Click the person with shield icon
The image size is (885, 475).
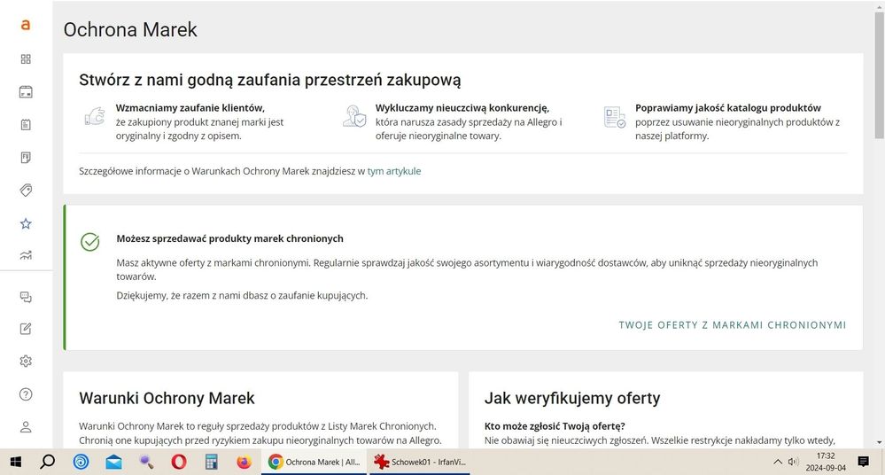pos(354,116)
